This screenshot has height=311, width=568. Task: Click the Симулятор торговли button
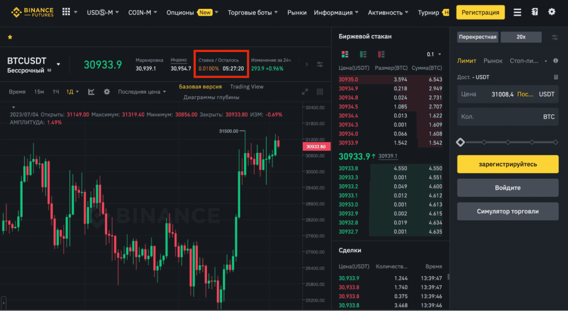tap(508, 211)
